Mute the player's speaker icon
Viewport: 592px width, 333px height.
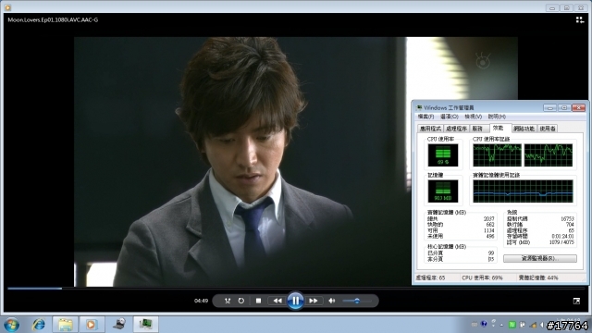[332, 301]
